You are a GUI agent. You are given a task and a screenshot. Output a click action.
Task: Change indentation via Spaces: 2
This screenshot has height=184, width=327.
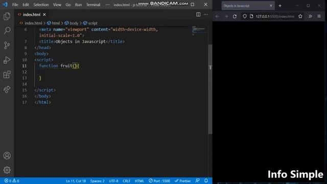pos(97,181)
